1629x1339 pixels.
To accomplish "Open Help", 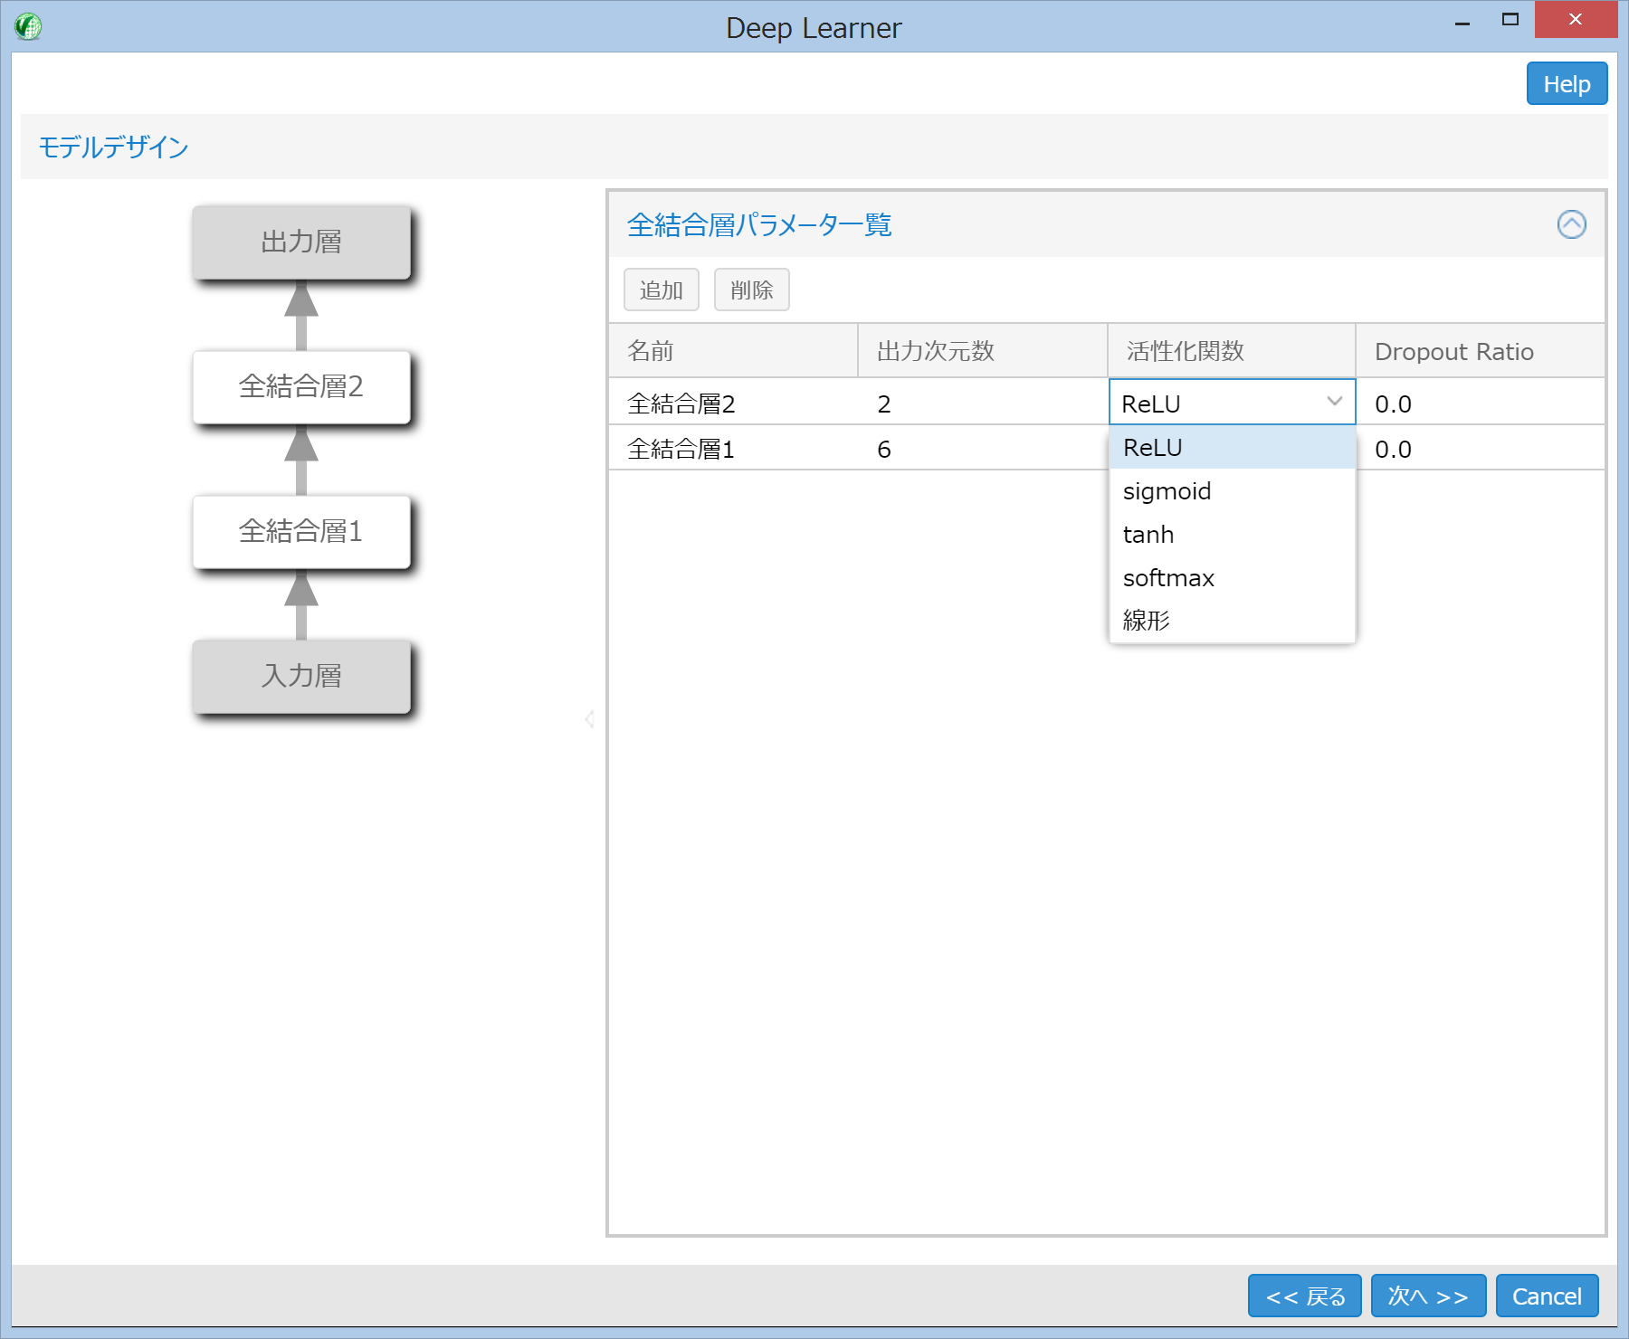I will (x=1566, y=84).
